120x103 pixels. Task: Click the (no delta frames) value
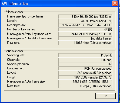[x=85, y=38]
